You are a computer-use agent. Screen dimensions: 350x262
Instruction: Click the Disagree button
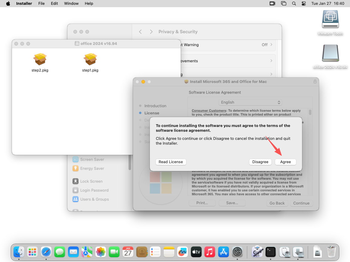[x=260, y=162]
